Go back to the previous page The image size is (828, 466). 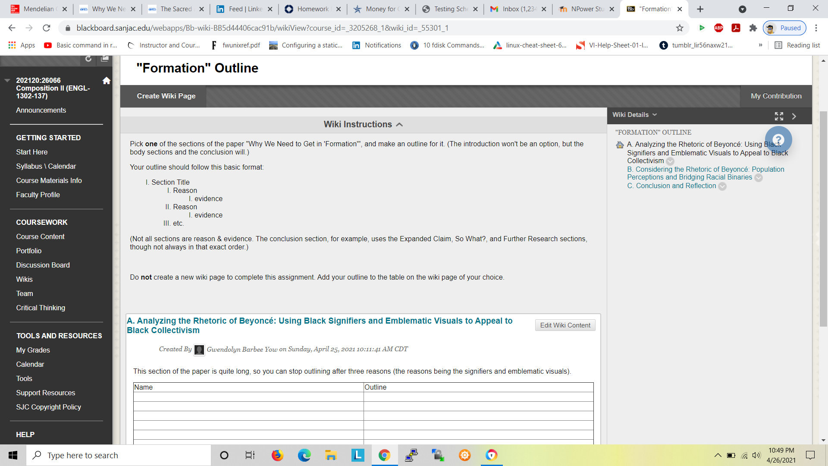click(x=12, y=28)
